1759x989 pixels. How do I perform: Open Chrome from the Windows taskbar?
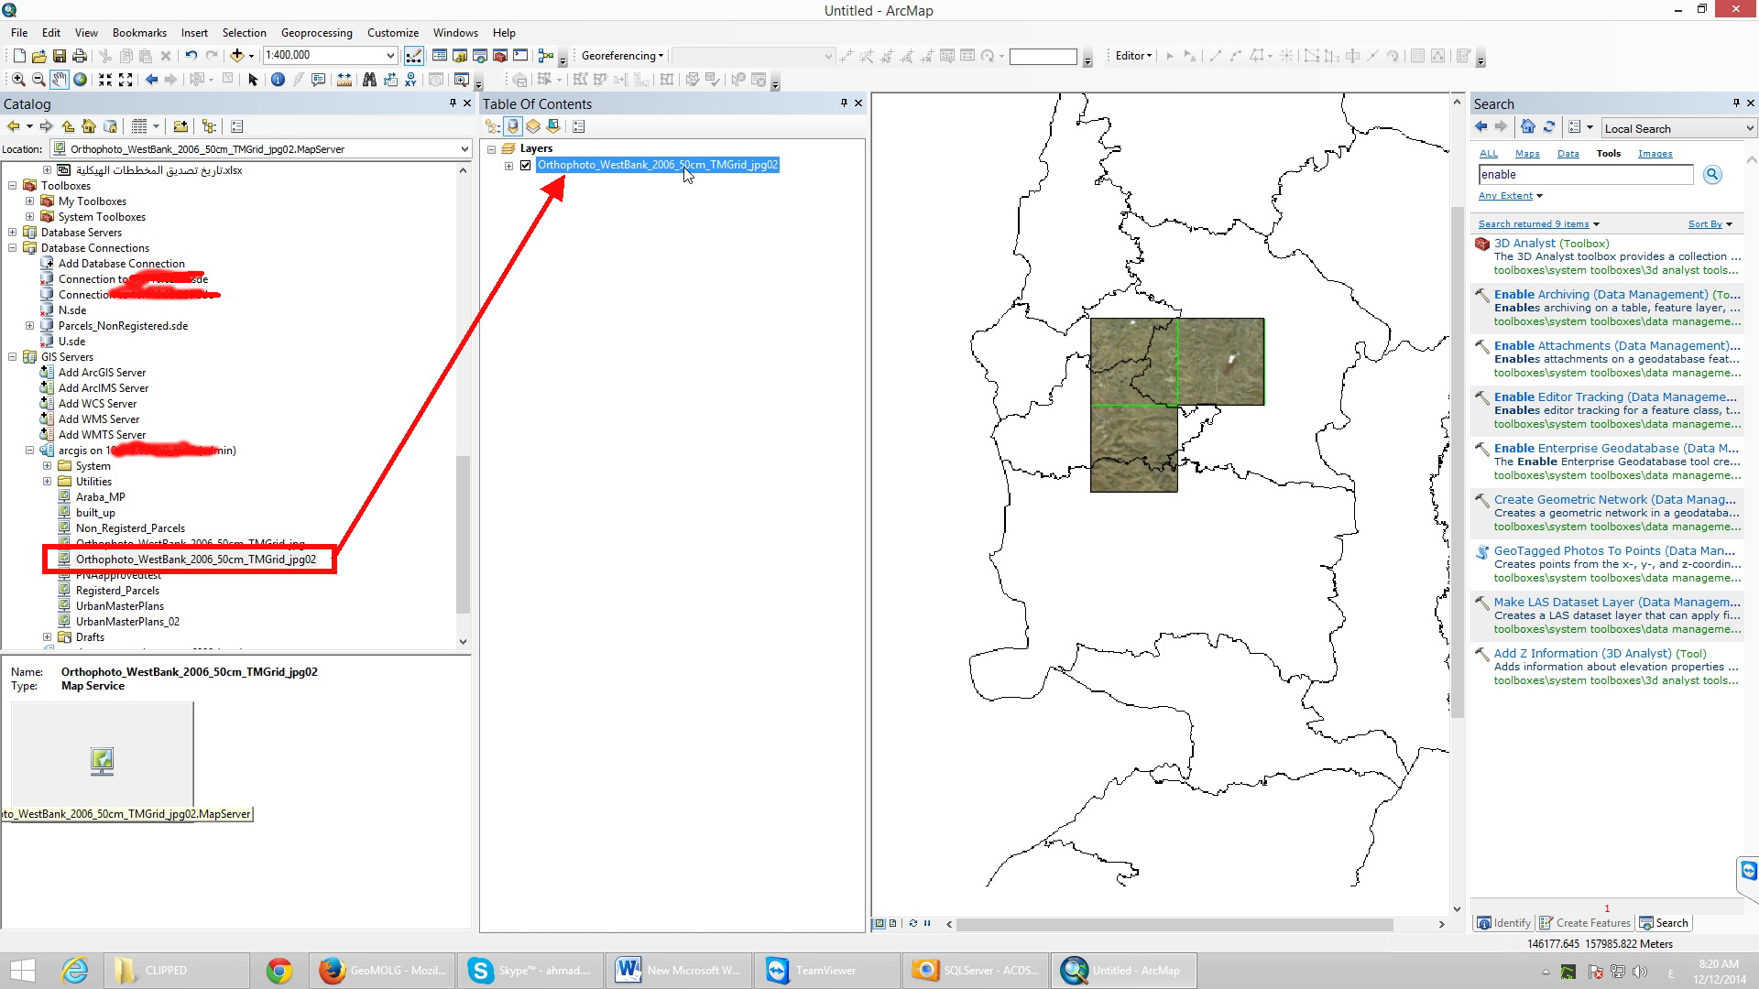tap(279, 971)
